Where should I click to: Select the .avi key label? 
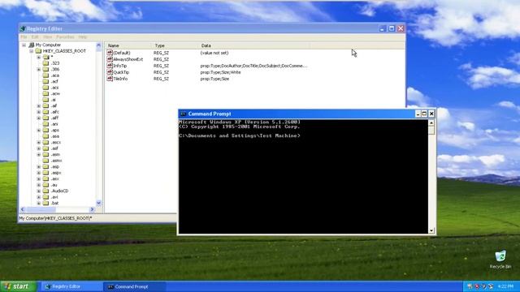(x=54, y=197)
